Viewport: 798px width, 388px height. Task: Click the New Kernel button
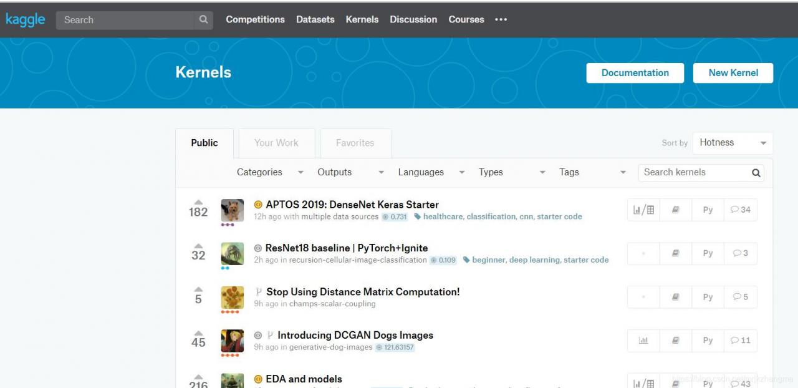tap(733, 73)
